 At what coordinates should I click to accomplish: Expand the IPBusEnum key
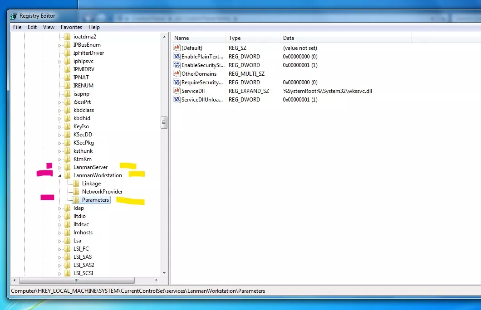[59, 45]
